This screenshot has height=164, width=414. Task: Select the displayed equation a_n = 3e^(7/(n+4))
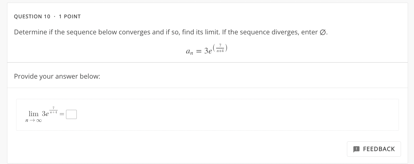click(206, 49)
